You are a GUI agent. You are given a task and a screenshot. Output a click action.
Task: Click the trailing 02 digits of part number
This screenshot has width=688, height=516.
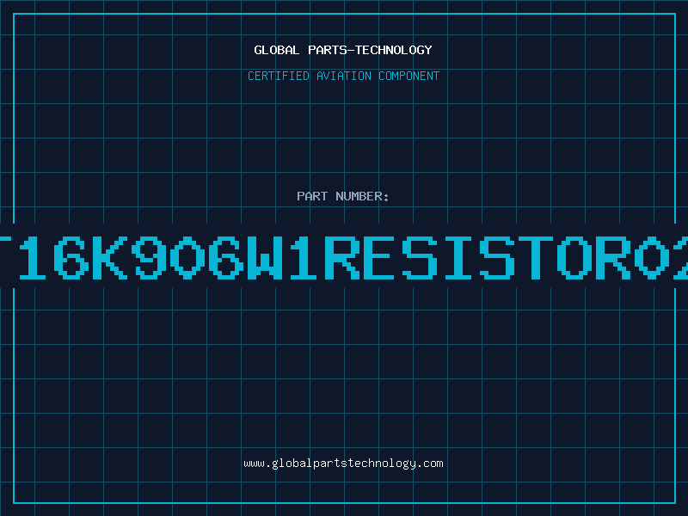(661, 258)
